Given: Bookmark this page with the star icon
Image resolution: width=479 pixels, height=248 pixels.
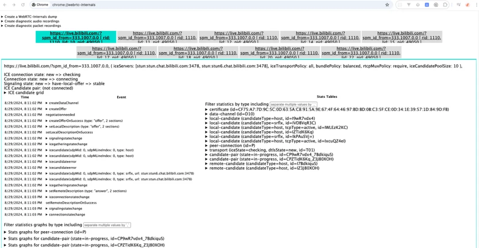Looking at the screenshot, I should coord(387,5).
